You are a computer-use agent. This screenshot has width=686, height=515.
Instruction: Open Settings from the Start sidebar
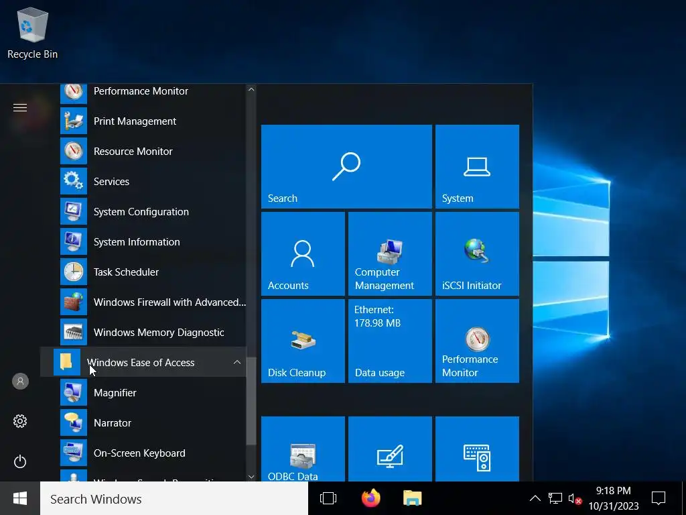(20, 421)
